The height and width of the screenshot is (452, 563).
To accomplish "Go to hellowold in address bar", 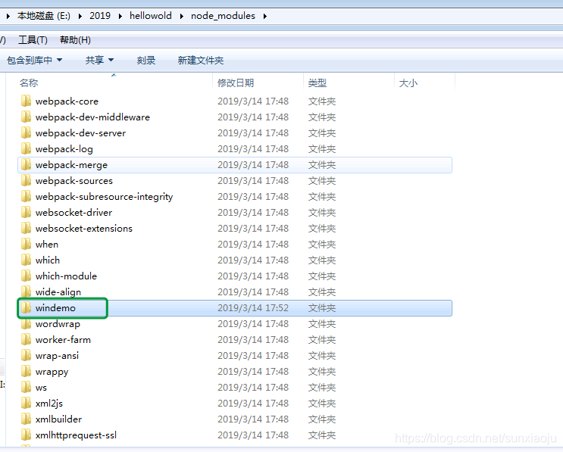I will pos(151,16).
